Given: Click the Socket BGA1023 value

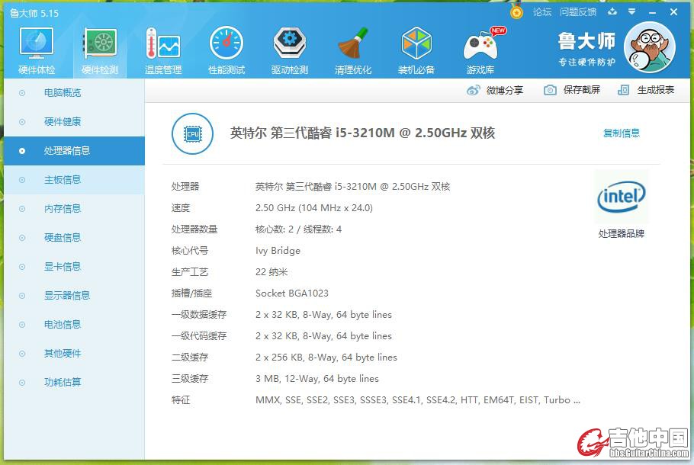Looking at the screenshot, I should click(291, 293).
